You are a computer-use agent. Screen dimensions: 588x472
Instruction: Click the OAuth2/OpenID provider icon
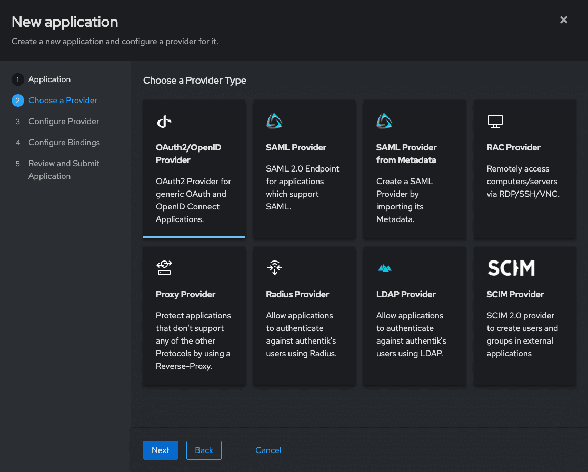[x=164, y=122]
